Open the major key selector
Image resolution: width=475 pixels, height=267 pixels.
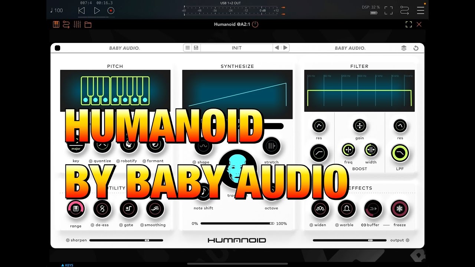coord(76,146)
